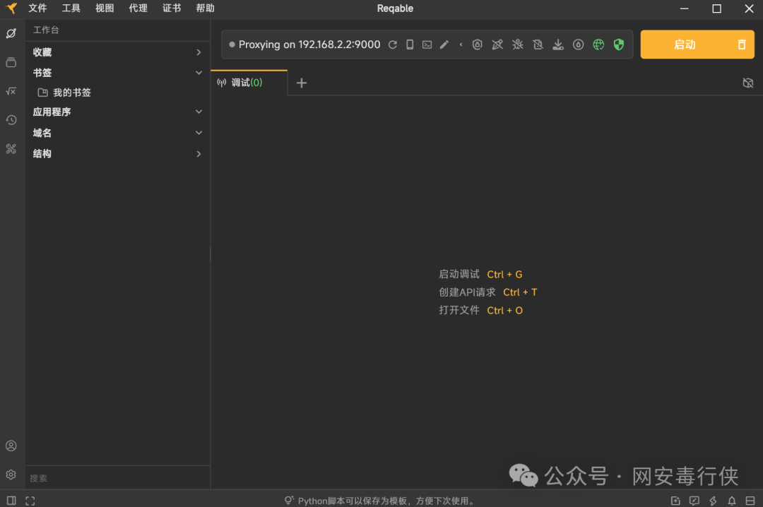
Task: Click the 应用程序 section label
Action: pyautogui.click(x=52, y=112)
